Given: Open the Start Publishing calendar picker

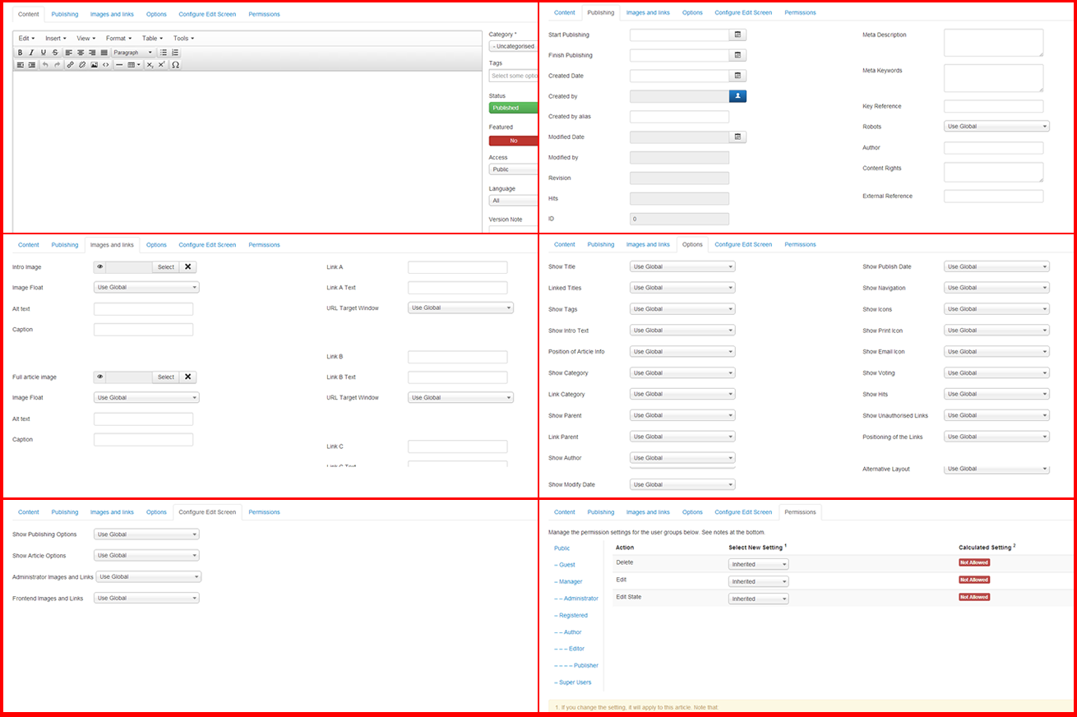Looking at the screenshot, I should coord(737,35).
